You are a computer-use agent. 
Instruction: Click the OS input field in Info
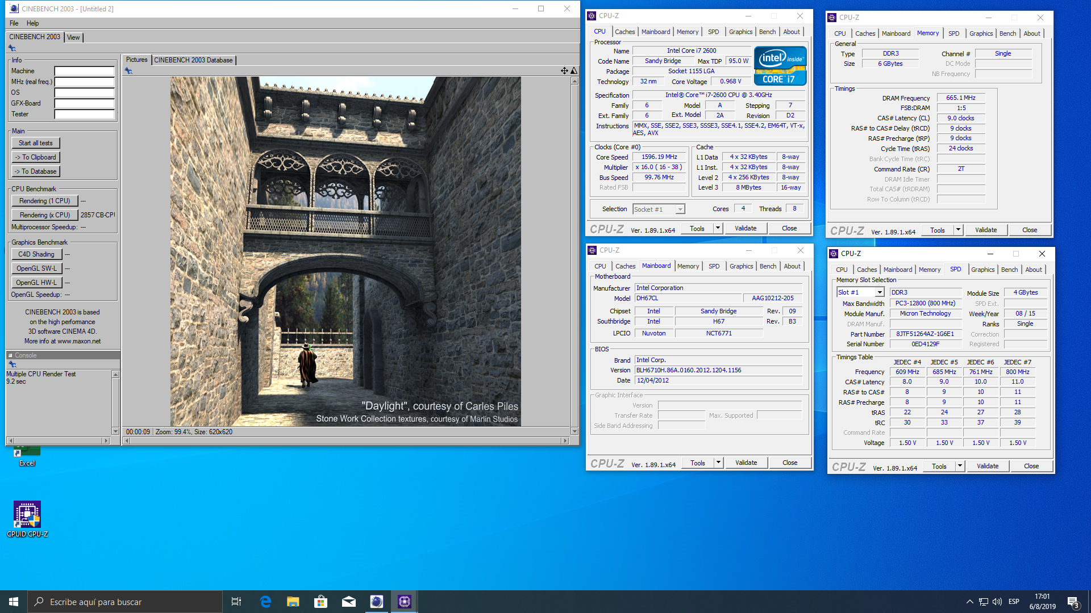point(84,93)
